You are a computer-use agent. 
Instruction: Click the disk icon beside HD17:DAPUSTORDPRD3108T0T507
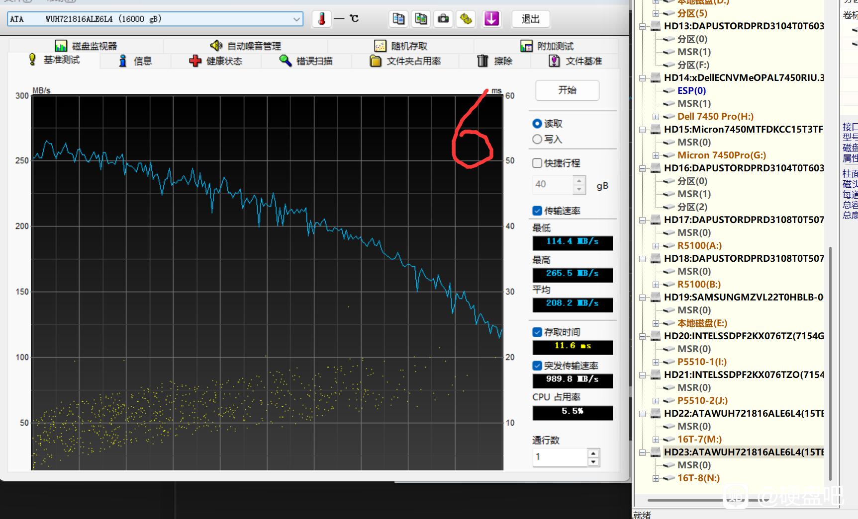pos(656,220)
